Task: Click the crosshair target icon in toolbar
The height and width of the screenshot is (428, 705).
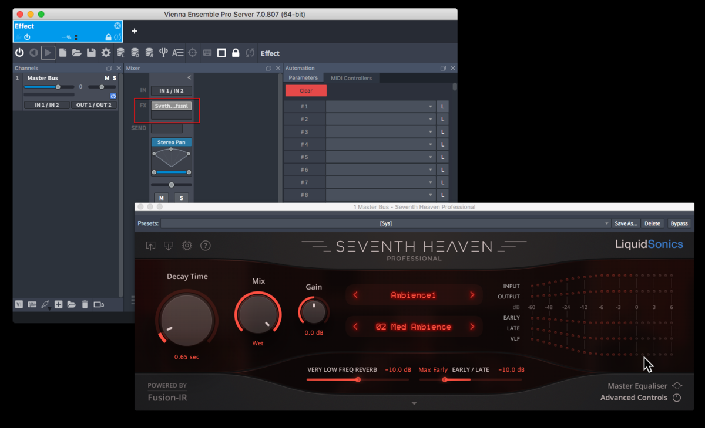Action: coord(192,53)
